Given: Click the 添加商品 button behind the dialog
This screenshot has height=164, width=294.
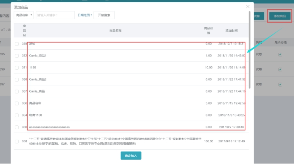Looking at the screenshot, I should click(x=280, y=16).
